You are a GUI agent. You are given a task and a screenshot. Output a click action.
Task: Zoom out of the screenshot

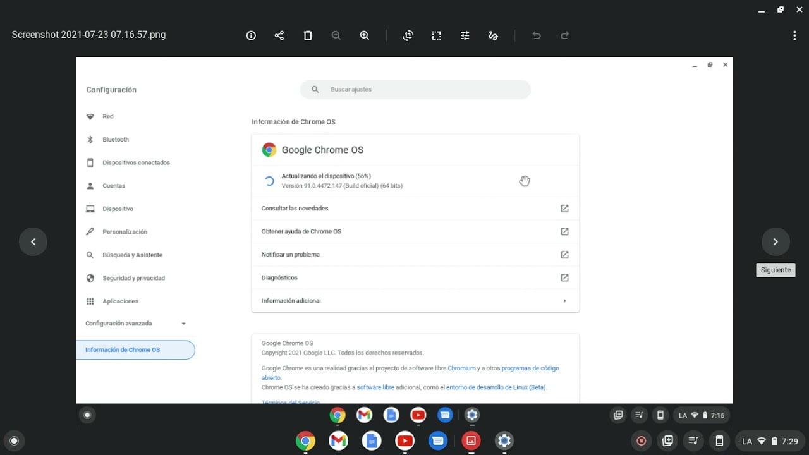336,35
